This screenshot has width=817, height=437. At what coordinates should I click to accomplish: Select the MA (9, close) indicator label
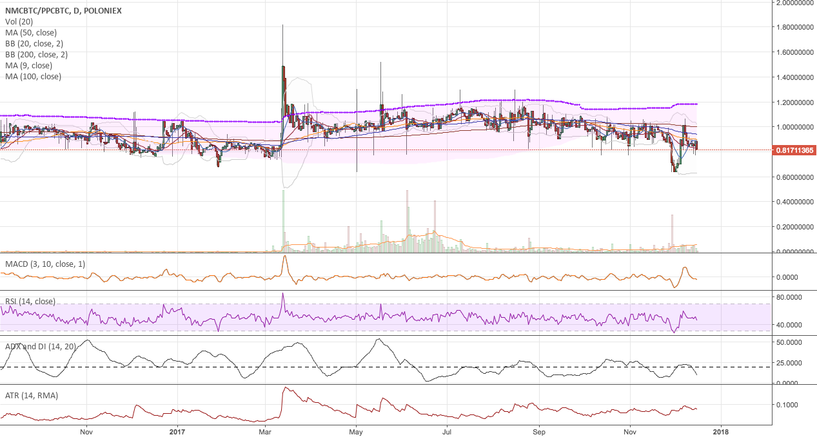tap(29, 66)
